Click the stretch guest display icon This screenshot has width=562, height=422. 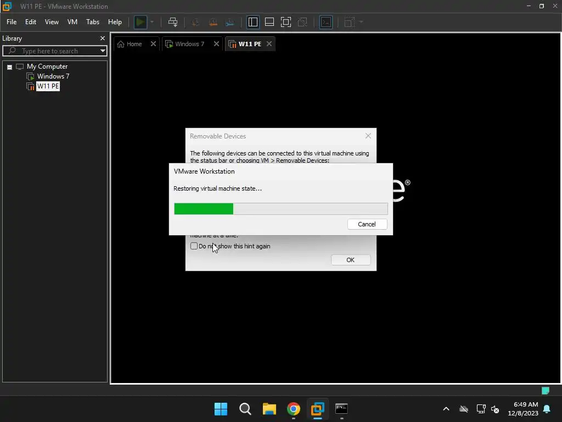click(x=350, y=22)
